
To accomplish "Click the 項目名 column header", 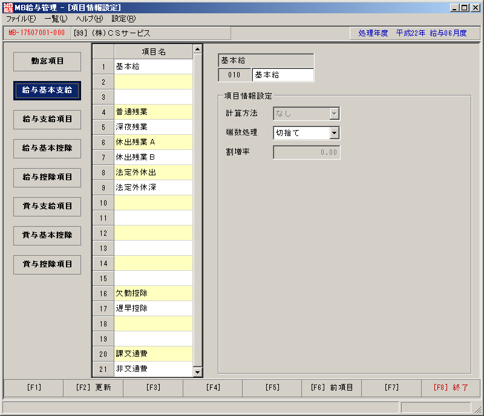I will (x=154, y=52).
